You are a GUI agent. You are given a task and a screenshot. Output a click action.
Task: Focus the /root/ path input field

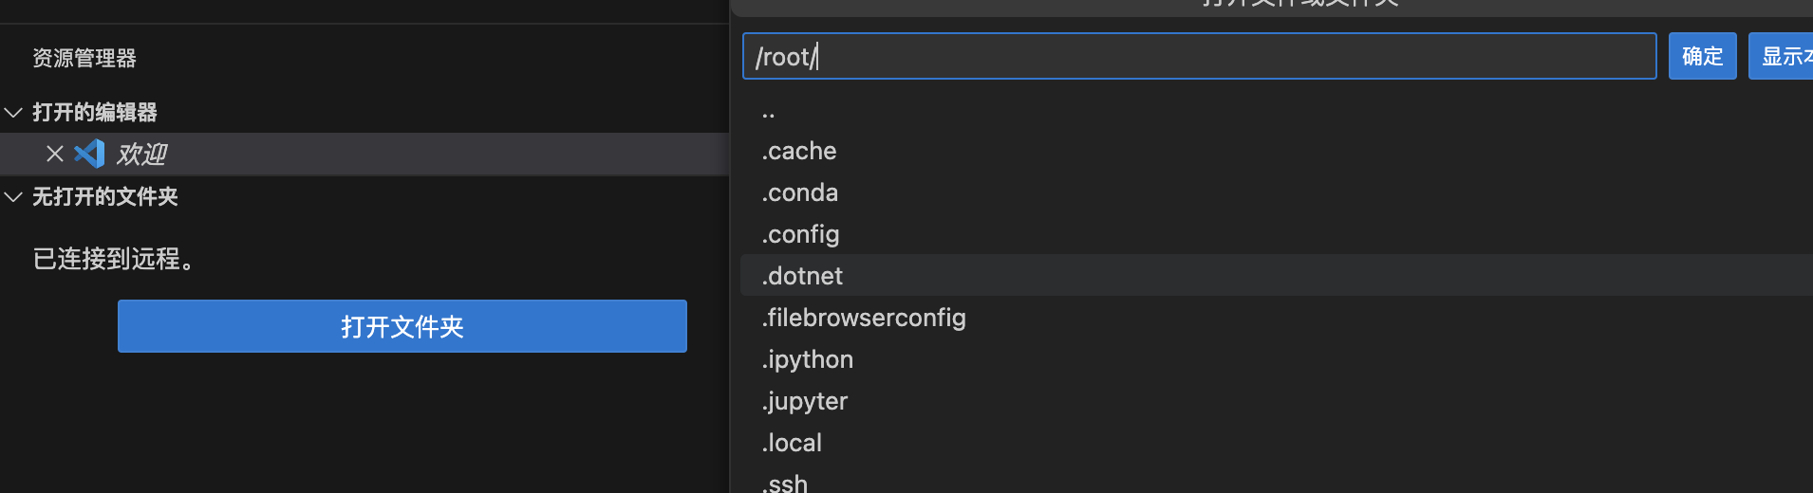[1198, 57]
